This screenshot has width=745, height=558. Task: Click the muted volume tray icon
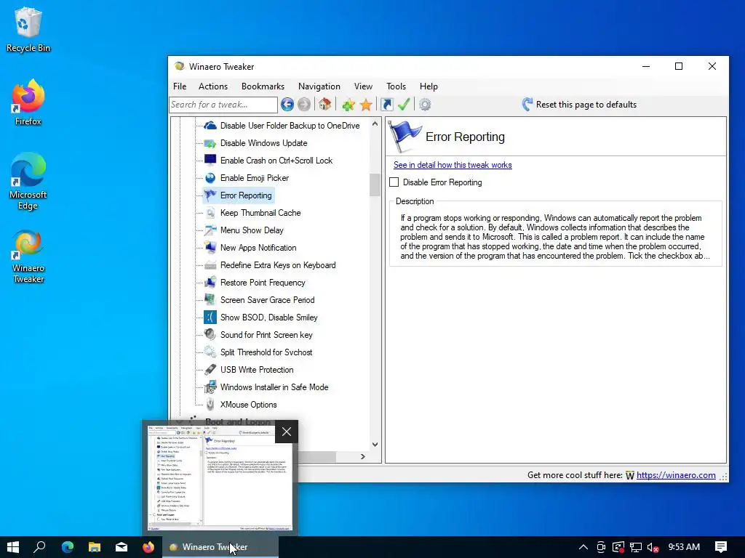653,548
